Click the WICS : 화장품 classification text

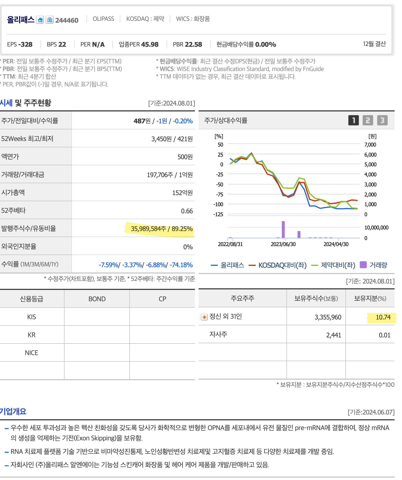click(x=193, y=19)
